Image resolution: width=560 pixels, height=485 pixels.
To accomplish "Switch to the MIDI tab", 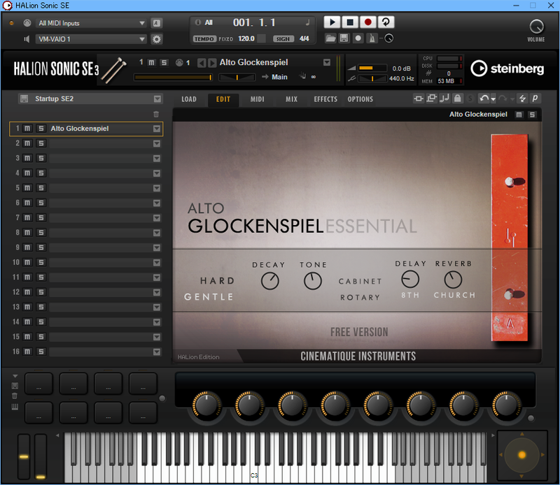I will 257,99.
